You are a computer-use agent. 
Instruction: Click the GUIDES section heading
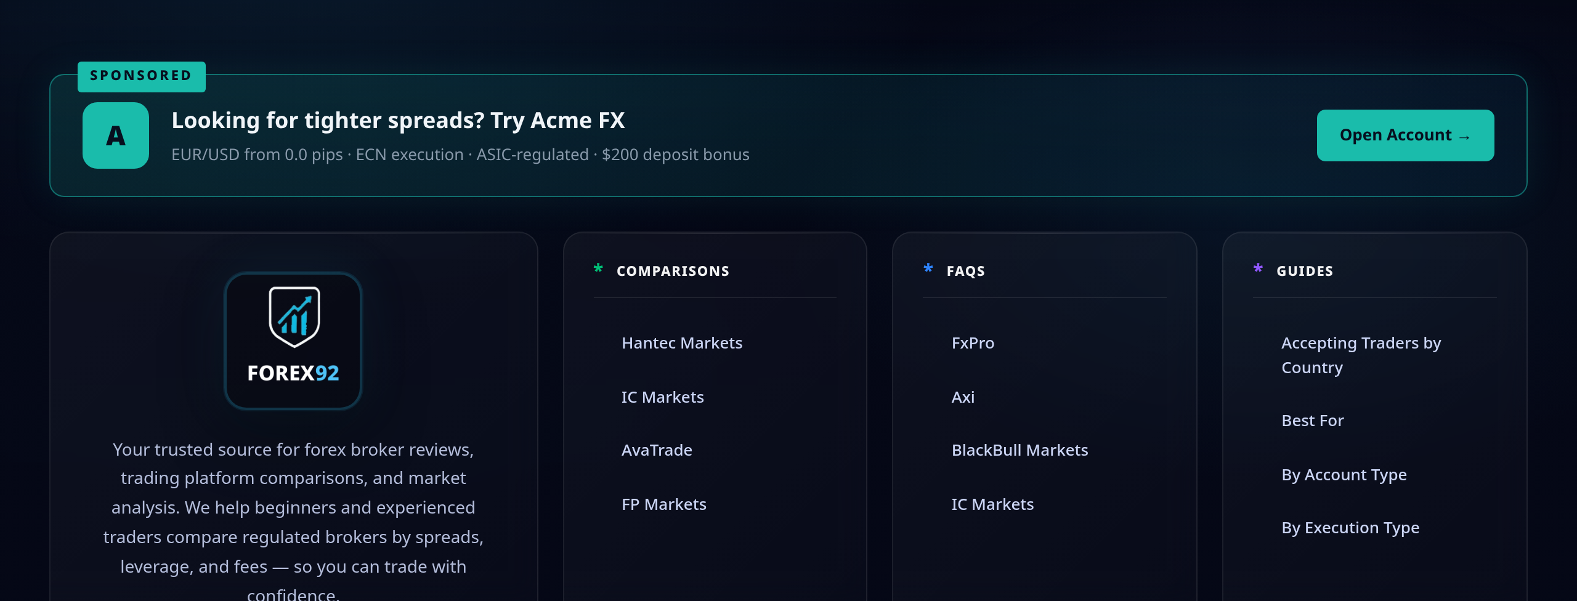(1305, 271)
